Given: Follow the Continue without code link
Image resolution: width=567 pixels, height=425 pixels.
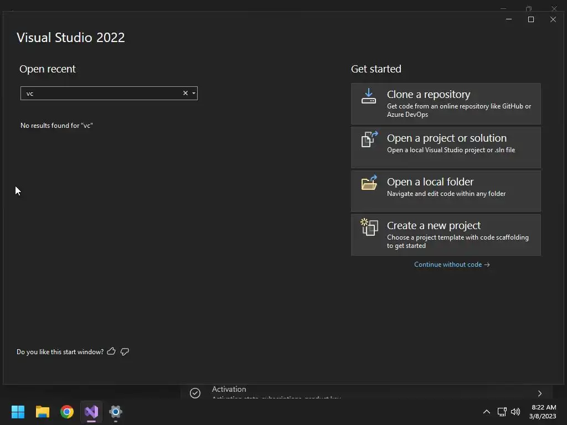Looking at the screenshot, I should pyautogui.click(x=452, y=265).
